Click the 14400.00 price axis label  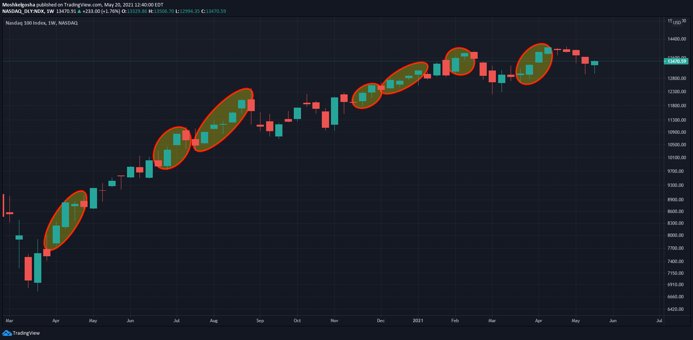[x=677, y=39]
